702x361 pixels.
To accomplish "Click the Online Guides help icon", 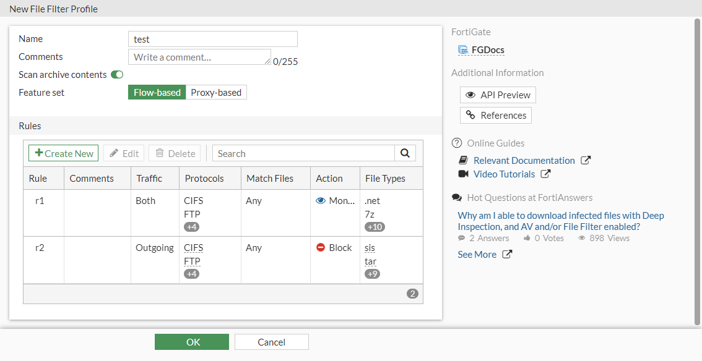I will 457,143.
